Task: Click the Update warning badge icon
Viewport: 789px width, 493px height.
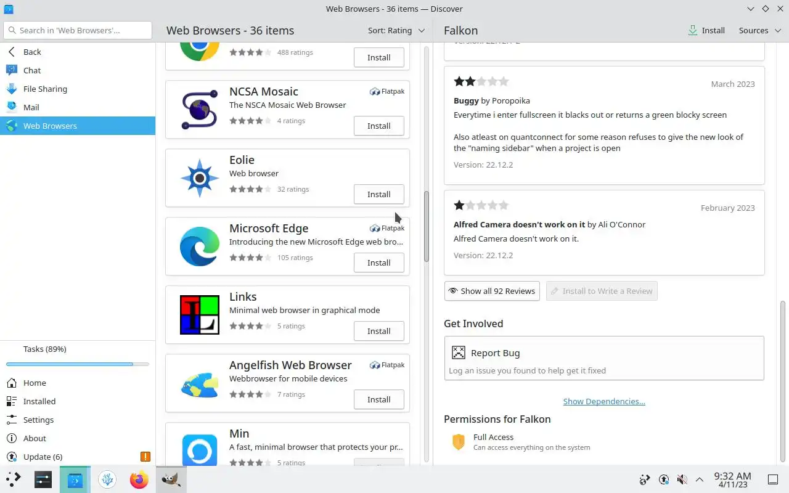Action: 145,457
